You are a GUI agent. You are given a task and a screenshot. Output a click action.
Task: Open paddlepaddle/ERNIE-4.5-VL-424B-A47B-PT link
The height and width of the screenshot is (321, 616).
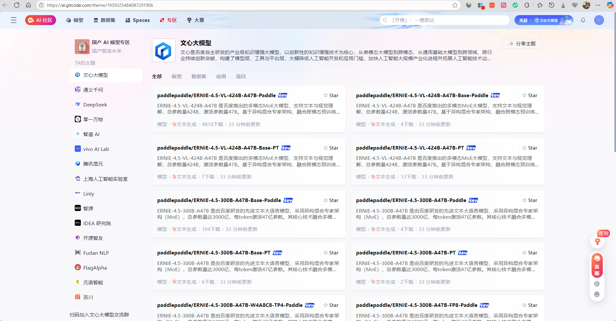tap(410, 148)
